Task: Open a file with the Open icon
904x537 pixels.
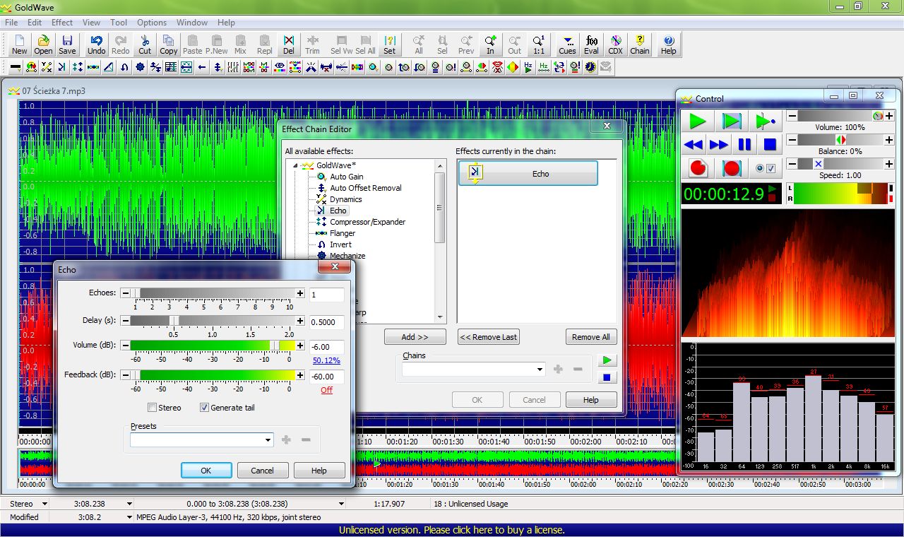Action: 43,45
